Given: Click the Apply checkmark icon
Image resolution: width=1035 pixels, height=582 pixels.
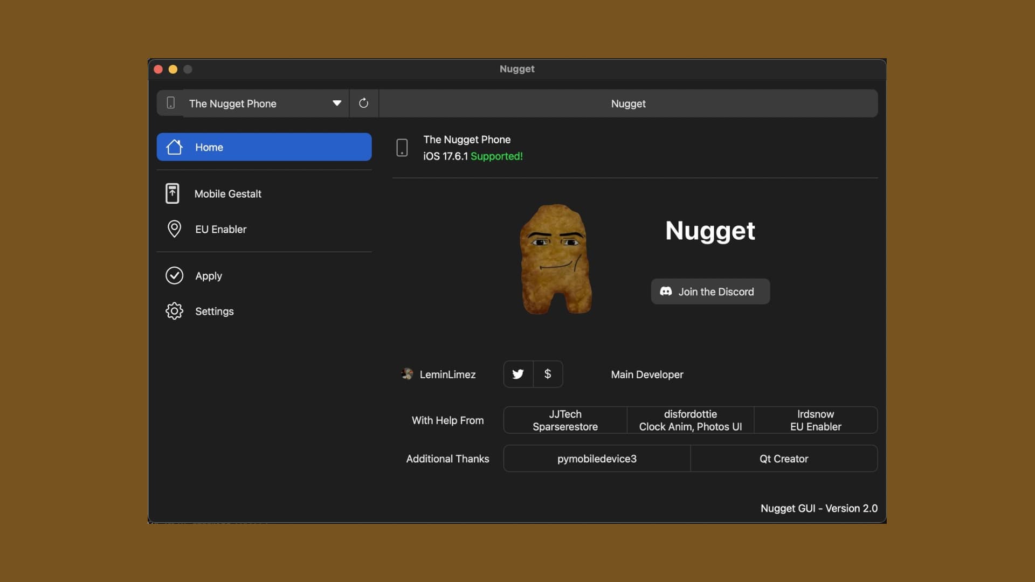Looking at the screenshot, I should (174, 275).
